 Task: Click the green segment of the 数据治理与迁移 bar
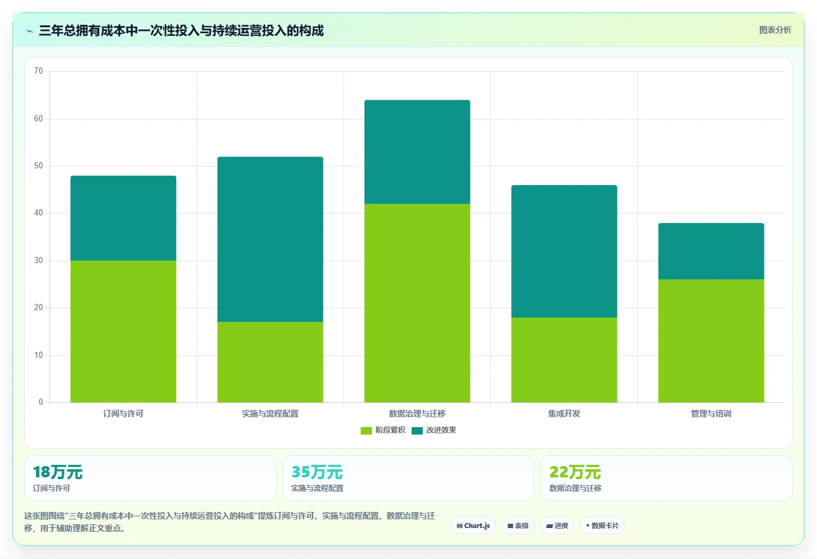[x=417, y=303]
